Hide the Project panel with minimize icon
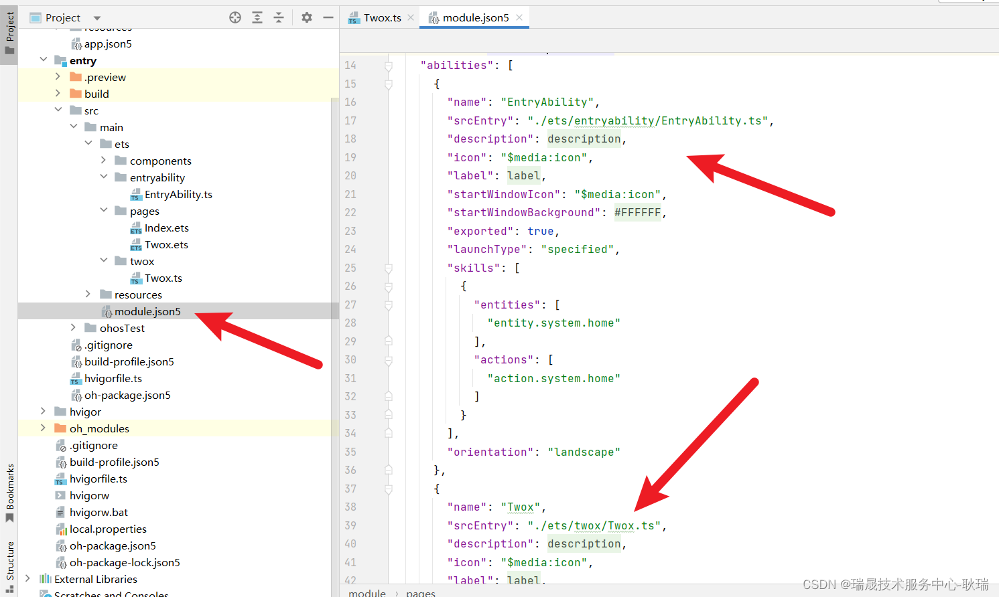999x597 pixels. (328, 17)
